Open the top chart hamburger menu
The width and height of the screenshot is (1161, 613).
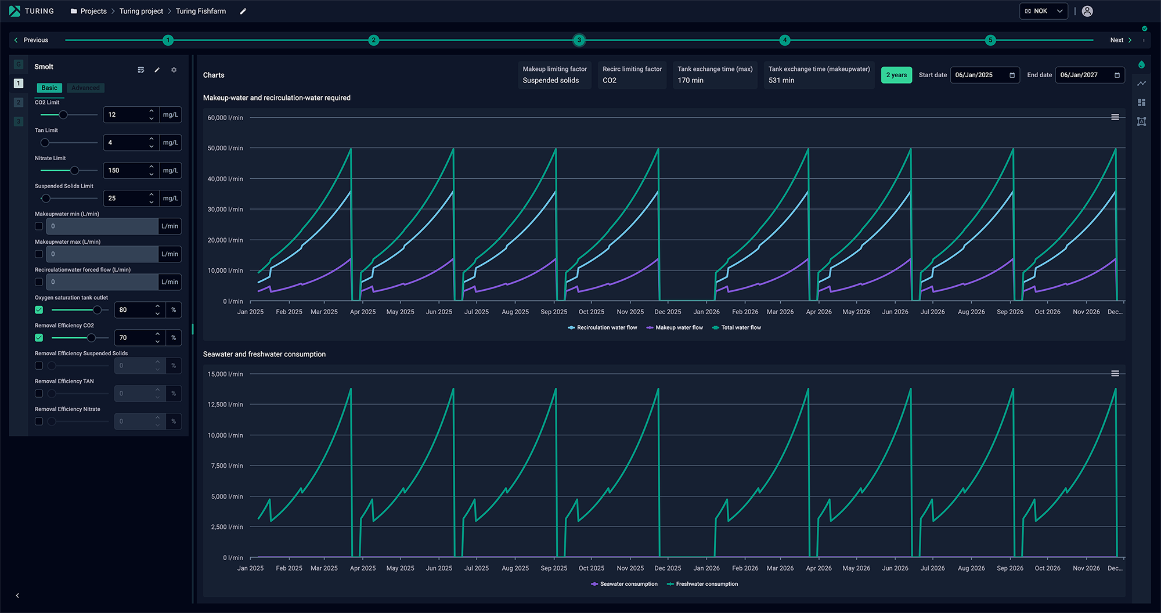1115,117
